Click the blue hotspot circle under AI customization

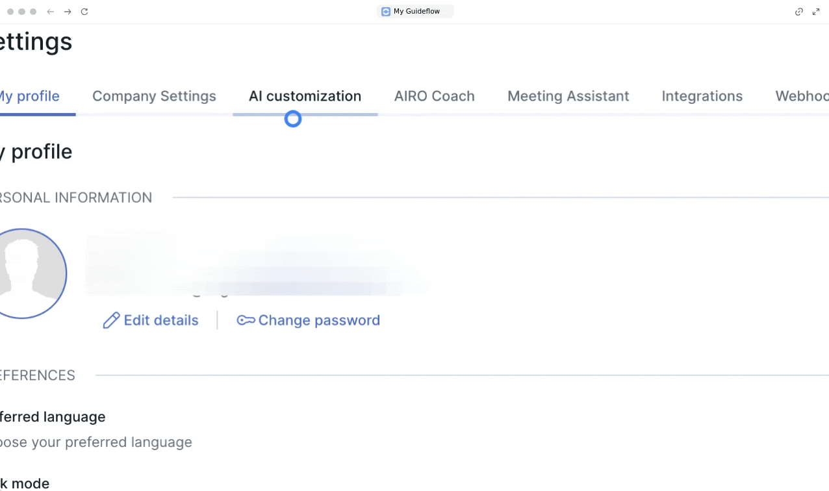[x=293, y=119]
